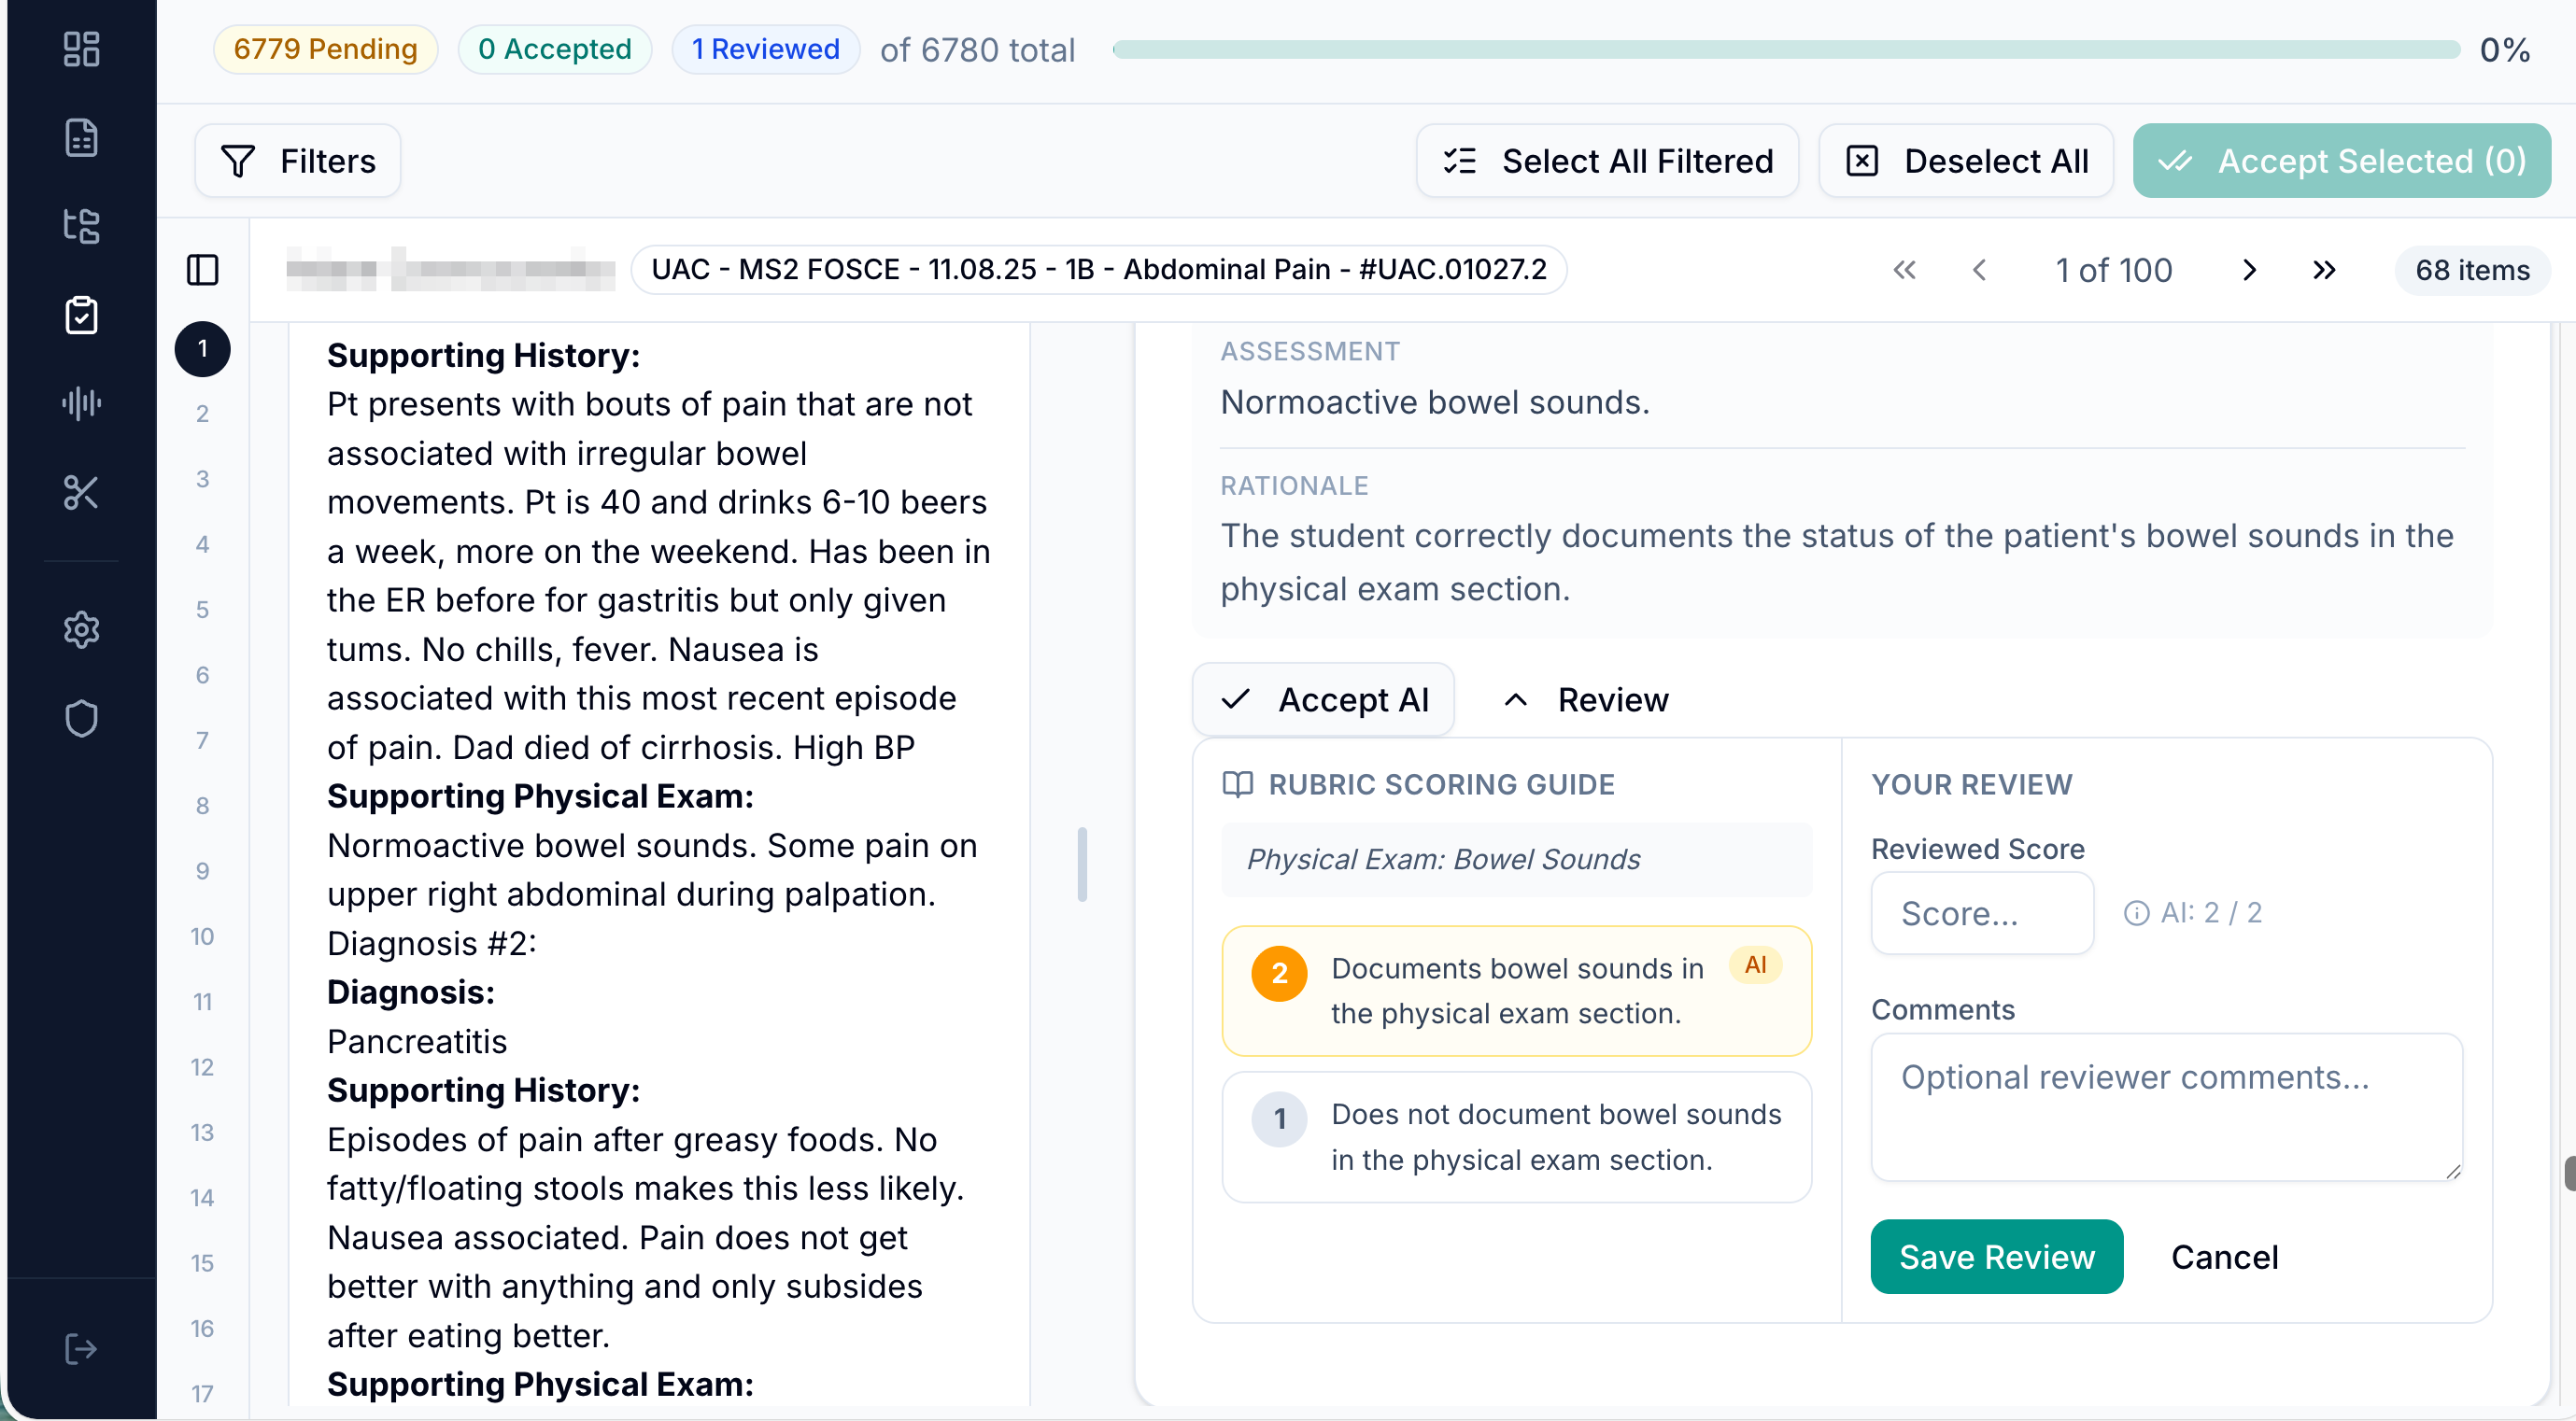
Task: Click the logout icon at sidebar bottom
Action: tap(81, 1349)
